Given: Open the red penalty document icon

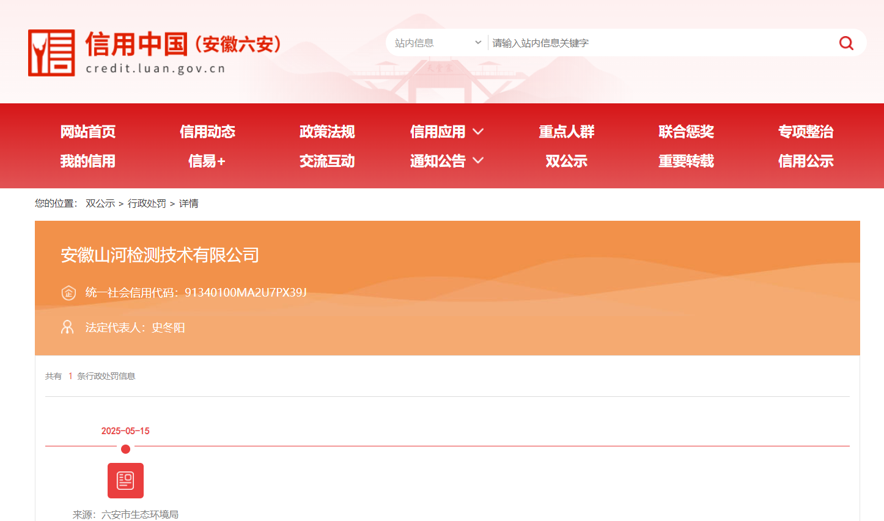Looking at the screenshot, I should coord(125,481).
